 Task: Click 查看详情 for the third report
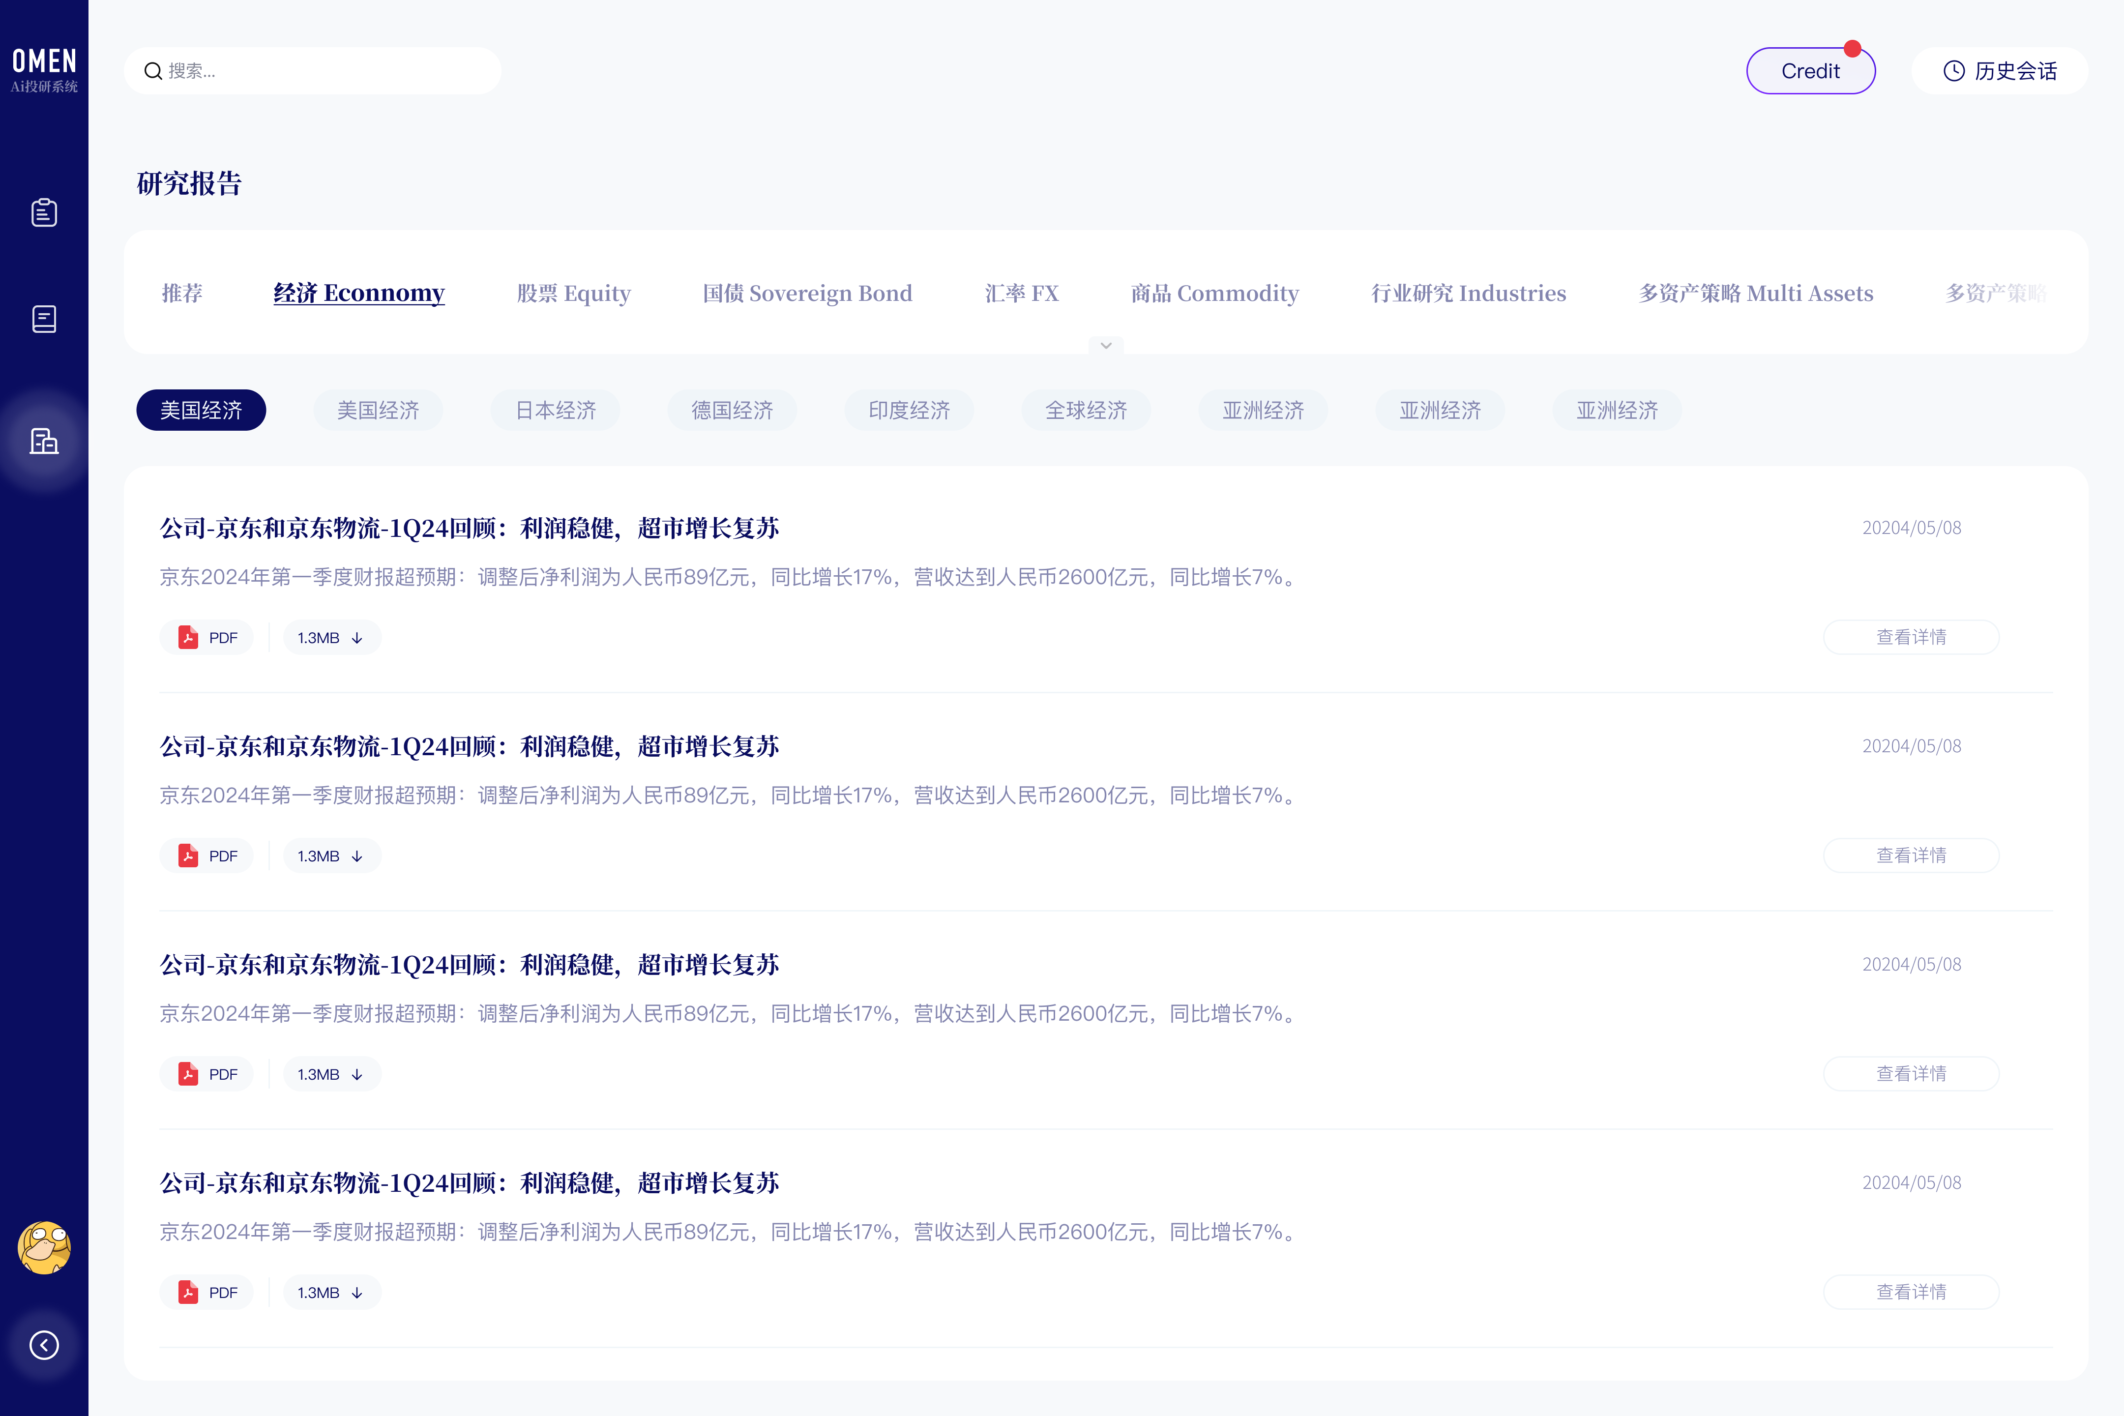pyautogui.click(x=1911, y=1075)
